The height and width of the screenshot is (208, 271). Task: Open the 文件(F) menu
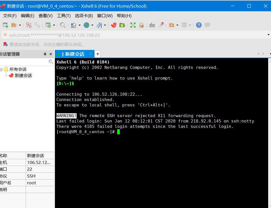tap(10, 16)
